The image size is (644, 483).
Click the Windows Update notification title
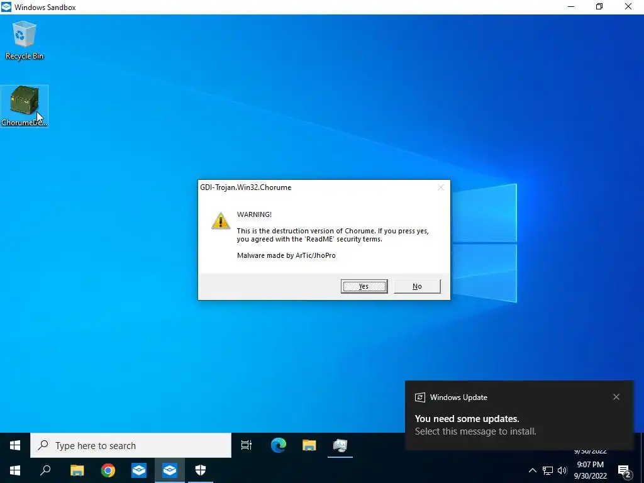[458, 397]
